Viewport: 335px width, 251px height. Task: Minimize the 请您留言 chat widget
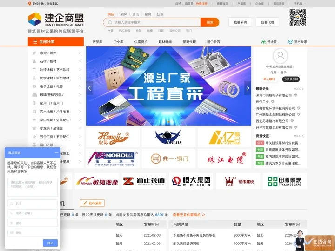(56, 153)
